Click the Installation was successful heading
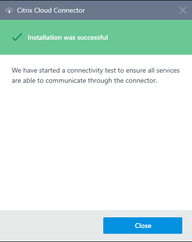 tap(68, 37)
